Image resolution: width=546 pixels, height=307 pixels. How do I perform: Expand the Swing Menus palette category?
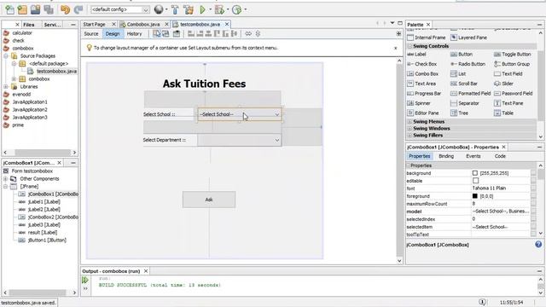click(x=410, y=122)
